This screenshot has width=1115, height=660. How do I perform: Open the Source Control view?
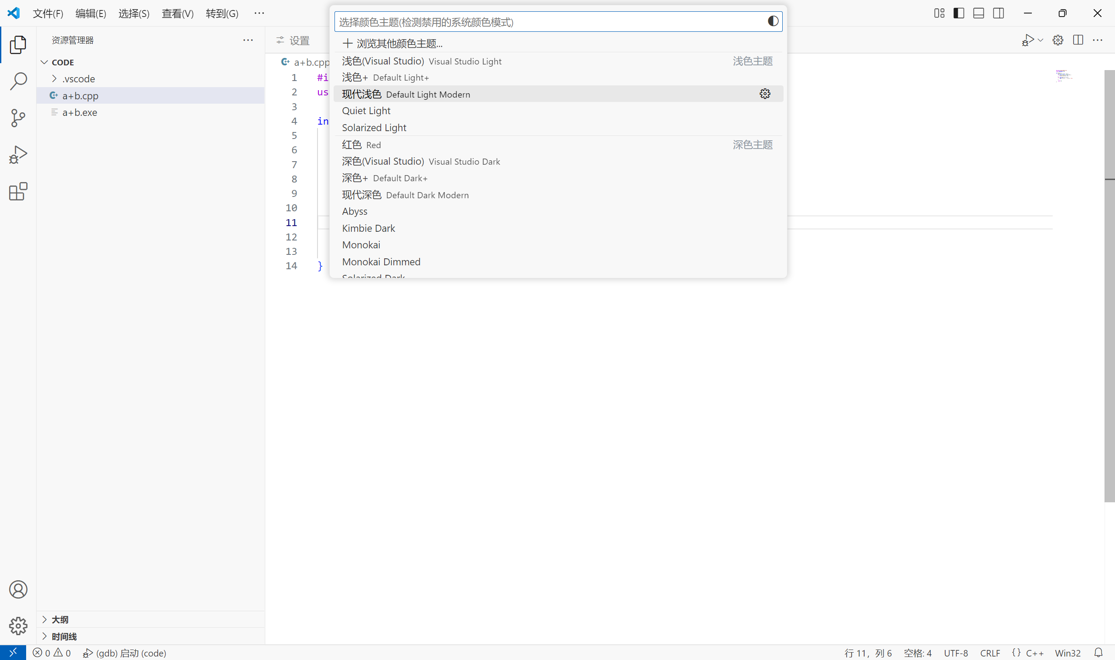[18, 118]
